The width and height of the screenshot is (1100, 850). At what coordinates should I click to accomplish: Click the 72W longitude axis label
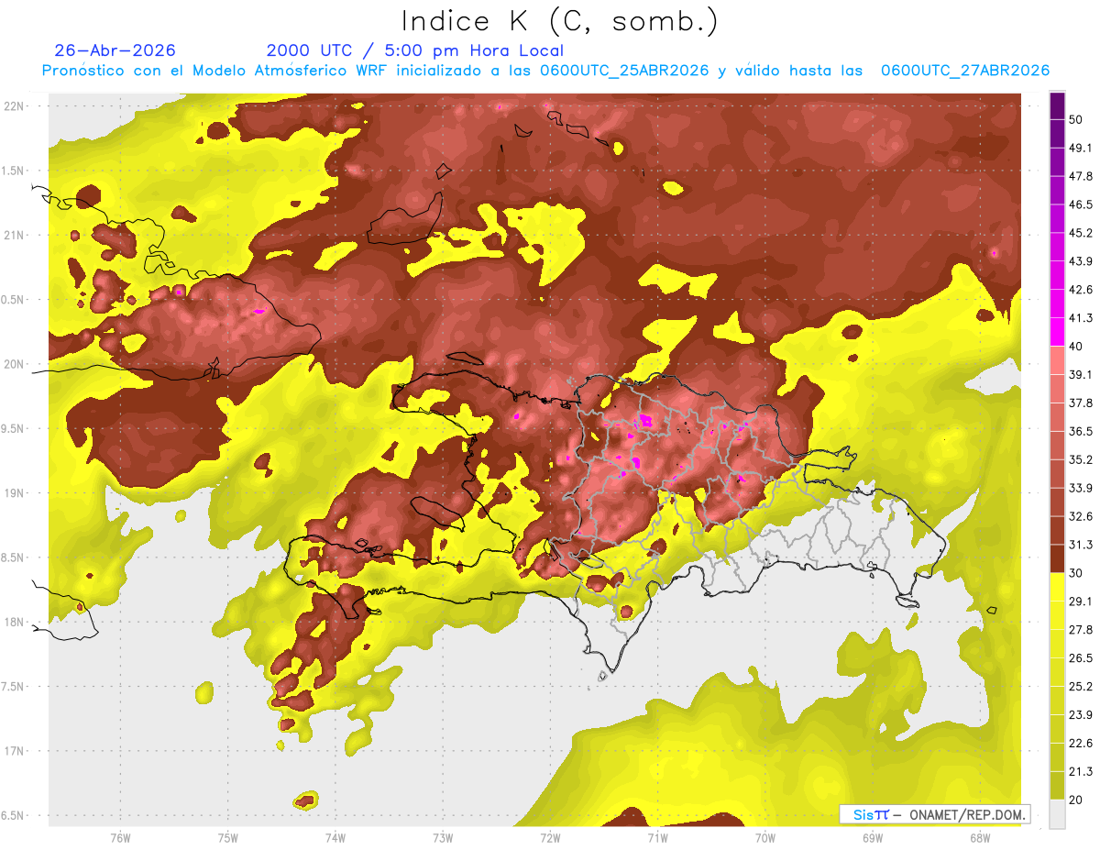[x=550, y=838]
